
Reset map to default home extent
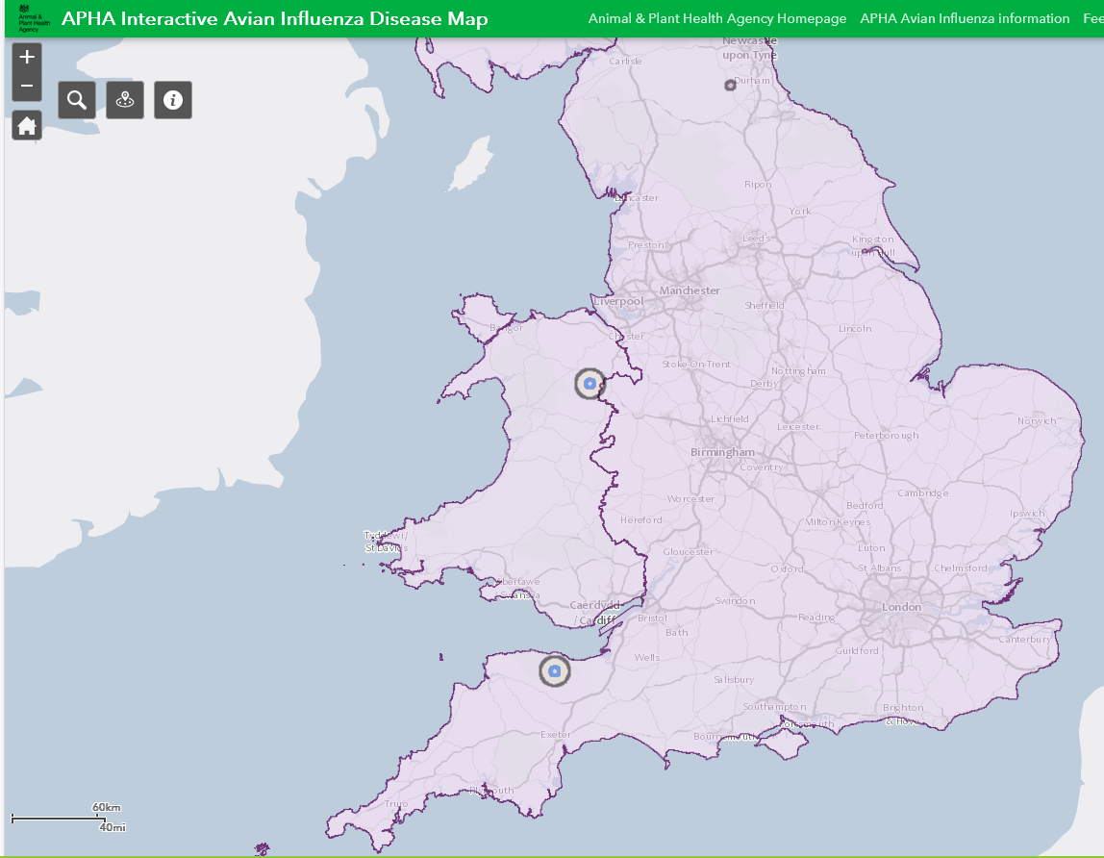[x=27, y=125]
